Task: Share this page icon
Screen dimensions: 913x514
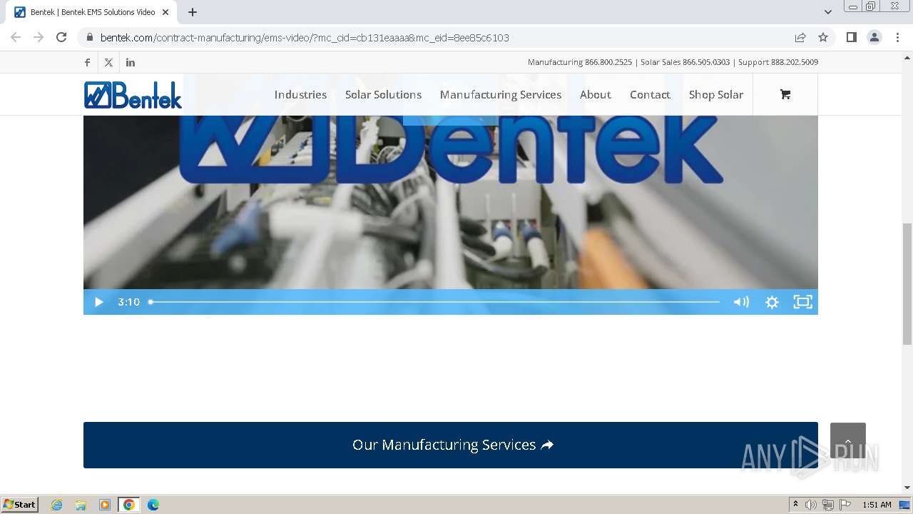Action: 800,37
